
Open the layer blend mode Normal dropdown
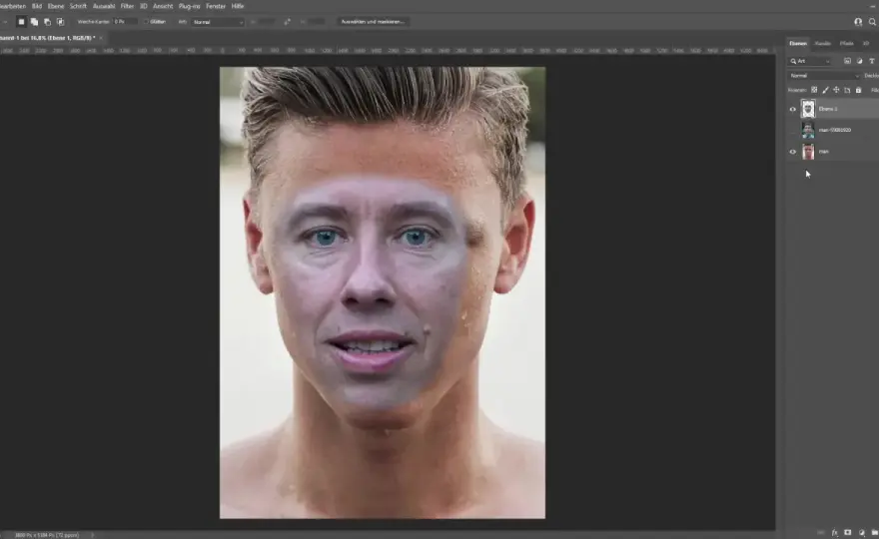[x=823, y=76]
